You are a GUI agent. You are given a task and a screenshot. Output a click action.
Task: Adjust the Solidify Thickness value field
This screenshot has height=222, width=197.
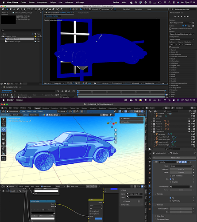click(181, 169)
